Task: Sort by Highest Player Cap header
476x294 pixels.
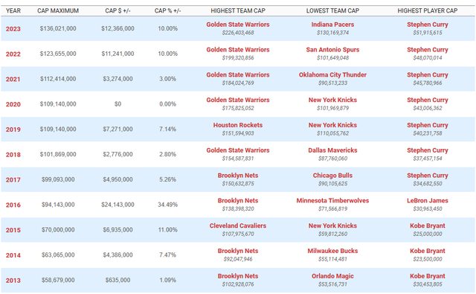Action: (x=428, y=10)
